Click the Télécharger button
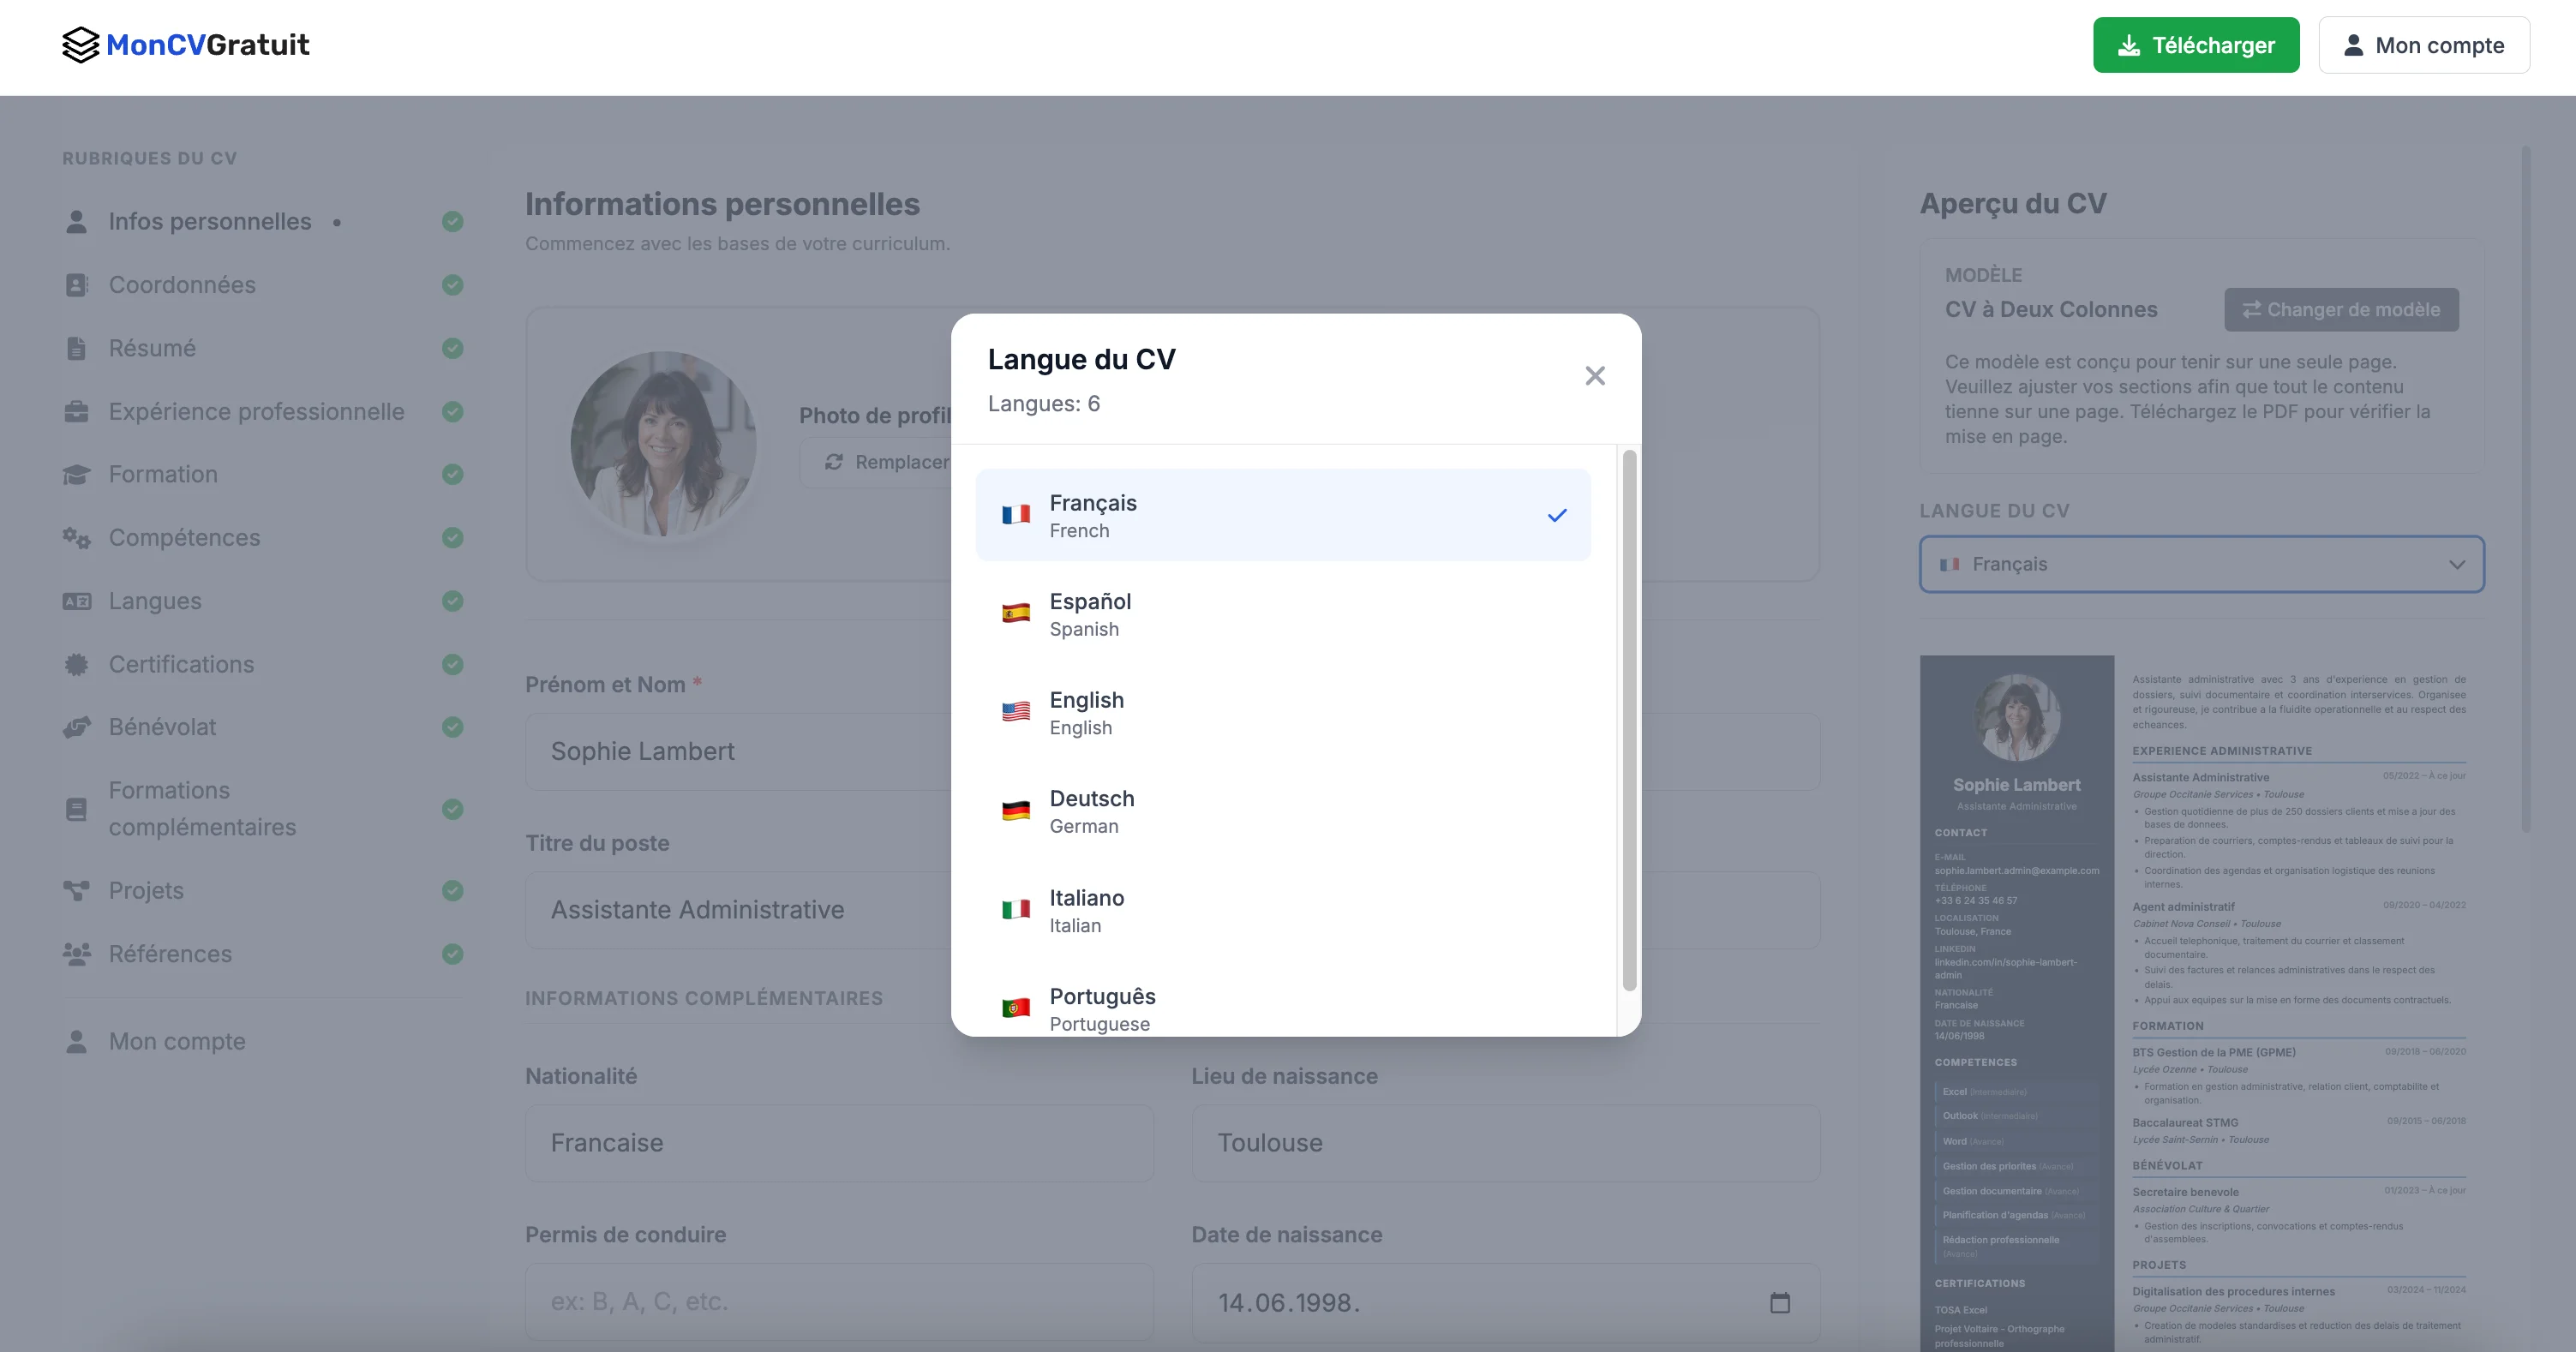This screenshot has height=1352, width=2576. coord(2197,44)
